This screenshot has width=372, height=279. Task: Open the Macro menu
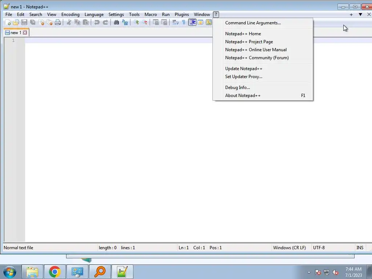coord(151,15)
